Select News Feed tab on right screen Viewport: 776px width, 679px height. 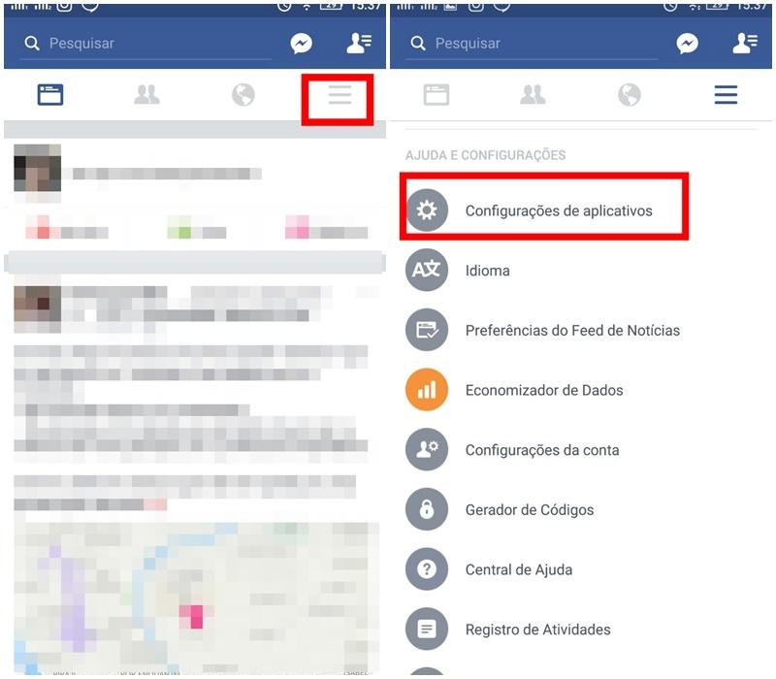point(436,94)
